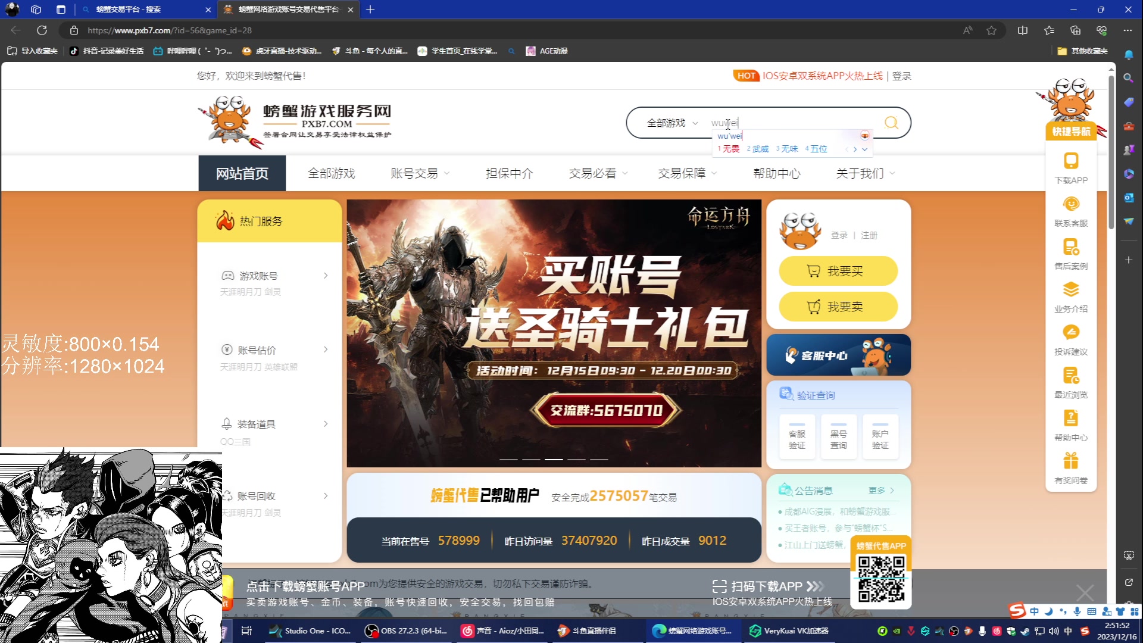The width and height of the screenshot is (1143, 643).
Task: Open the 螃蟹代售APP QR code
Action: coord(881,579)
